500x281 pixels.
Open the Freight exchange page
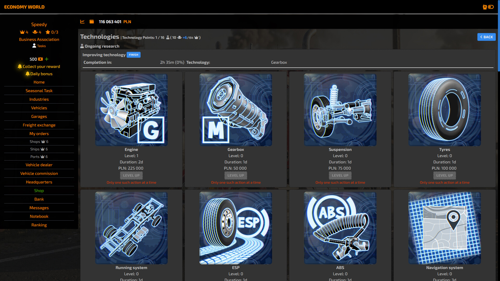point(39,125)
